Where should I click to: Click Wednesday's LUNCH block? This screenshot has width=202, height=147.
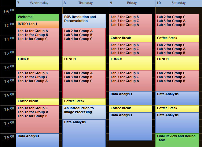pos(38,63)
